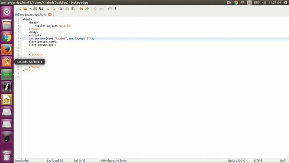Screen dimensions: 289x163
Task: Open the battery indicator menu
Action: [x=257, y=3]
